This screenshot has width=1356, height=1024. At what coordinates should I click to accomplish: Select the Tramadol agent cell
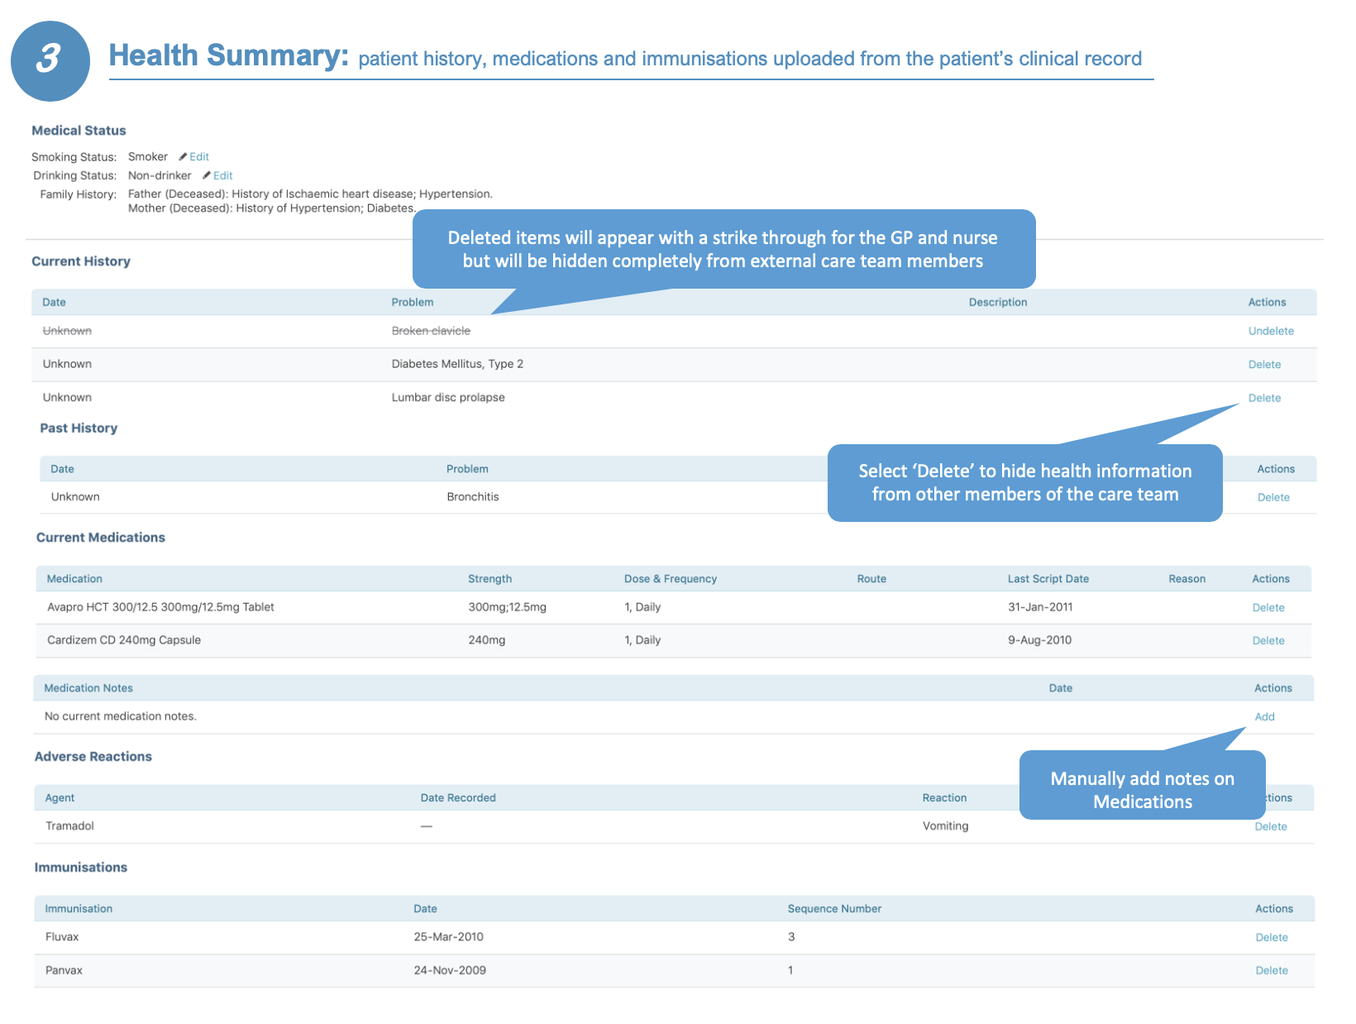[x=69, y=825]
